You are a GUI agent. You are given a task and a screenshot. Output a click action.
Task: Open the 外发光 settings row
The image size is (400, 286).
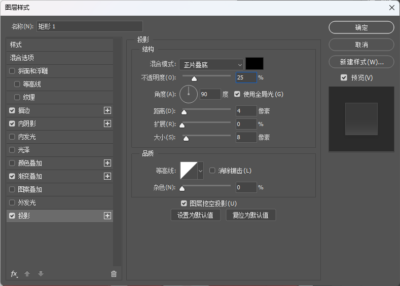(x=60, y=202)
